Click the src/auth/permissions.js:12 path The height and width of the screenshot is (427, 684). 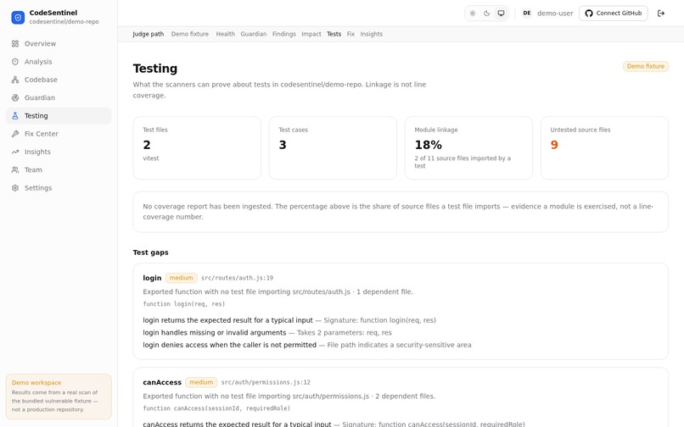[266, 383]
